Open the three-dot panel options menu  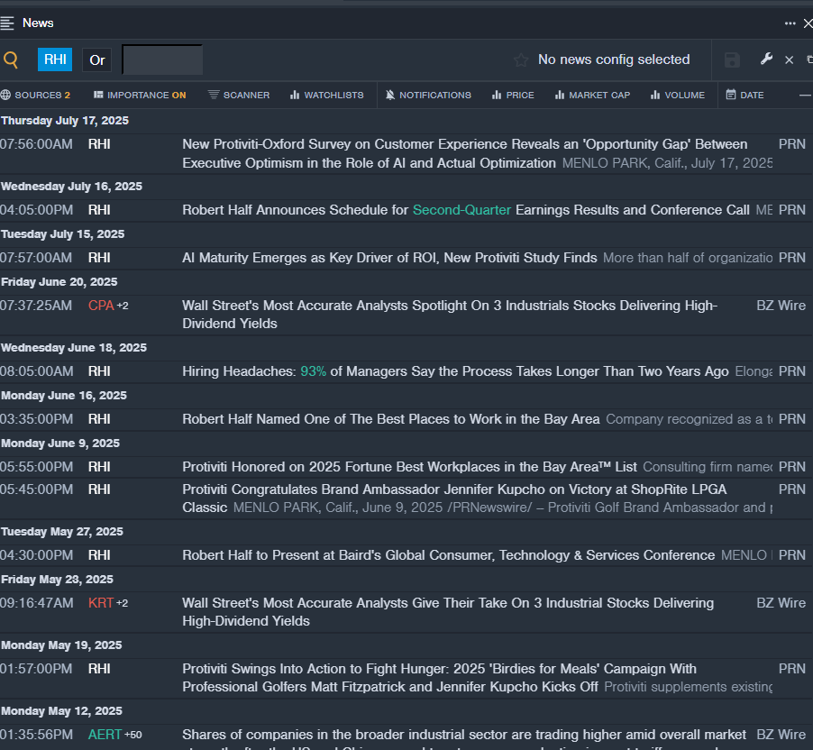click(790, 23)
